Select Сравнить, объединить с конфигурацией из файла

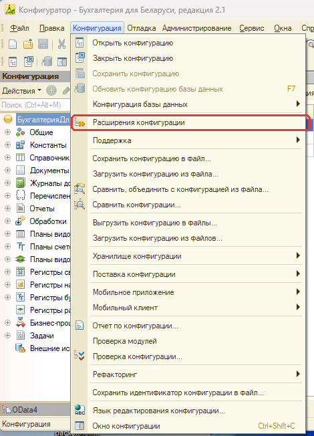coord(188,189)
